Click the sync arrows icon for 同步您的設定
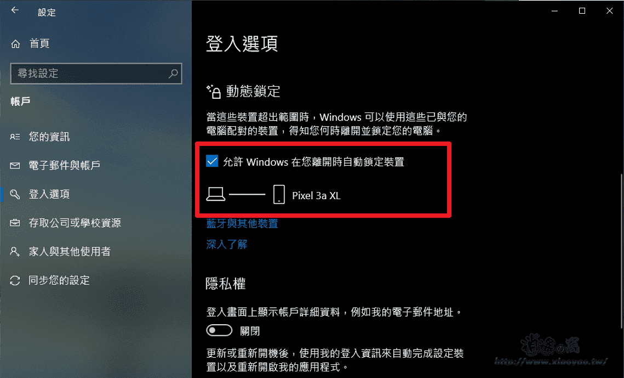 15,280
